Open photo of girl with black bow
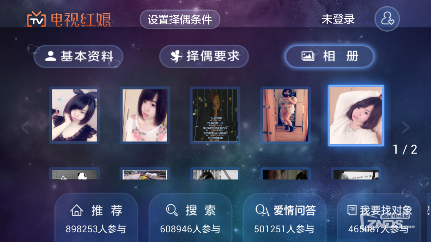Image resolution: width=431 pixels, height=242 pixels. tap(74, 115)
